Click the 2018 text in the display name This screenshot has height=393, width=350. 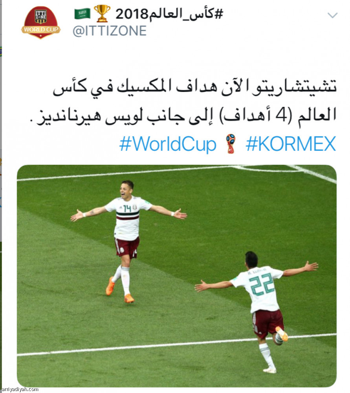pyautogui.click(x=132, y=14)
